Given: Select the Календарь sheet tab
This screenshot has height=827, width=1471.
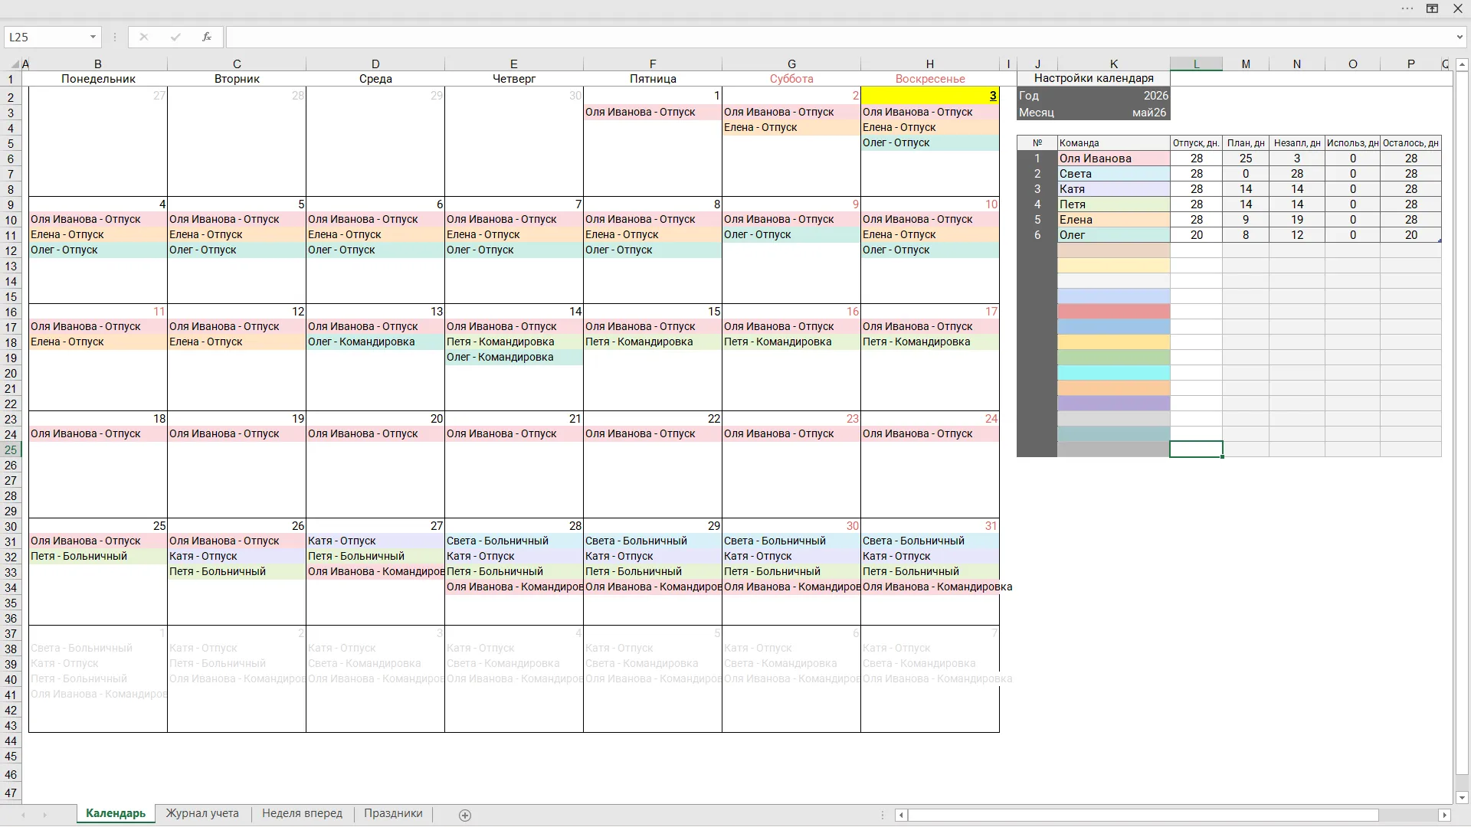Looking at the screenshot, I should [116, 813].
